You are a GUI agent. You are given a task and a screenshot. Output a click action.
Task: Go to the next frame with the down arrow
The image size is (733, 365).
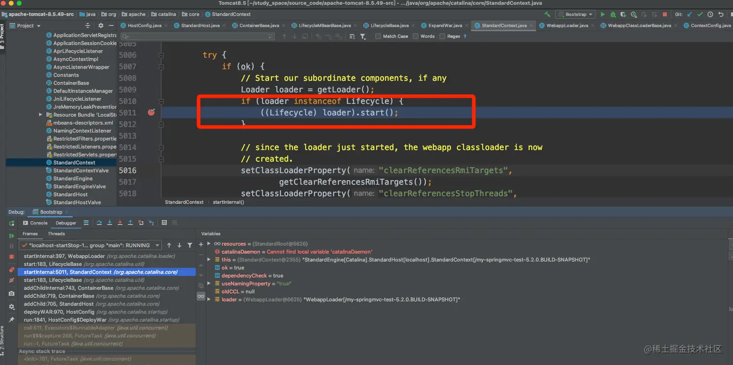[179, 245]
